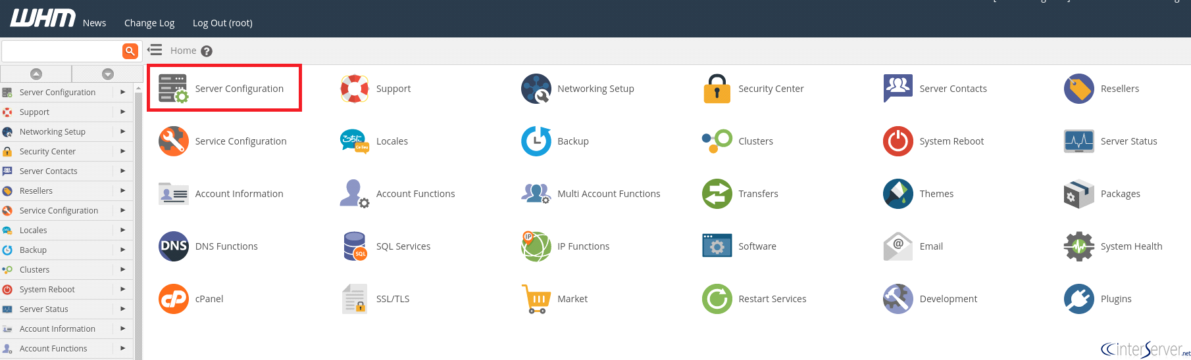
Task: Click the News link in header
Action: (94, 23)
